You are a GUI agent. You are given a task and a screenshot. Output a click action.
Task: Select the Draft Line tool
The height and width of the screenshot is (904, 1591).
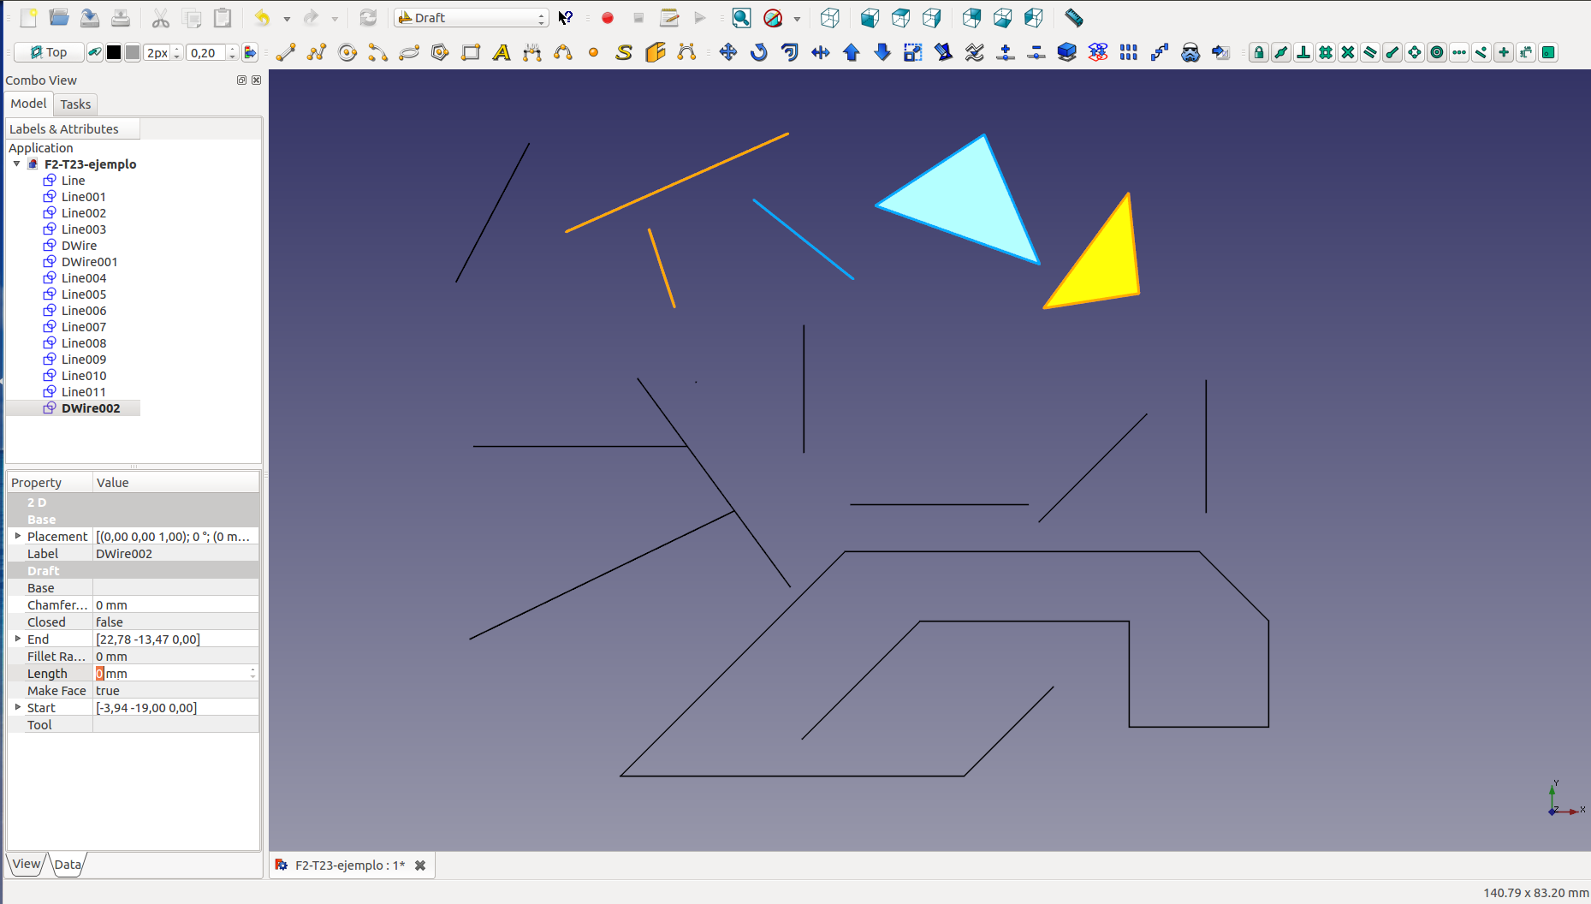(x=286, y=53)
